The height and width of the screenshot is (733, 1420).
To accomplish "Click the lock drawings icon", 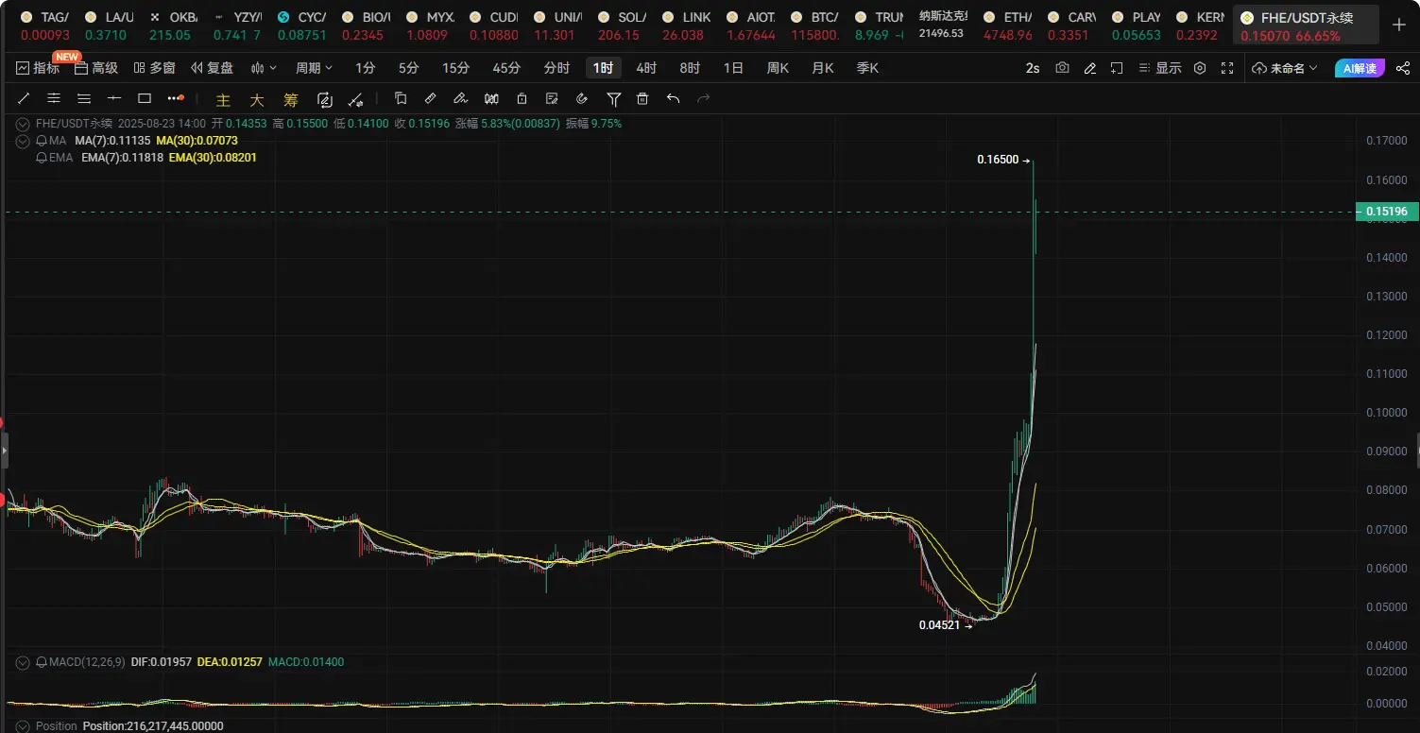I will point(522,98).
